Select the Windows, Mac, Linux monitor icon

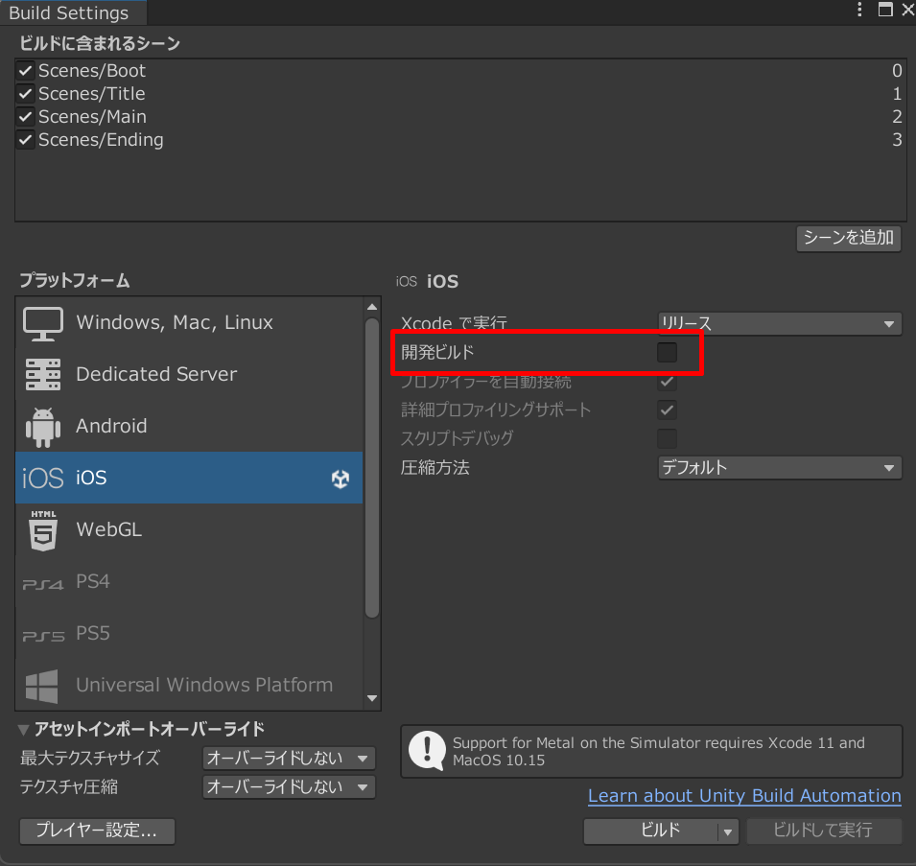pos(43,323)
